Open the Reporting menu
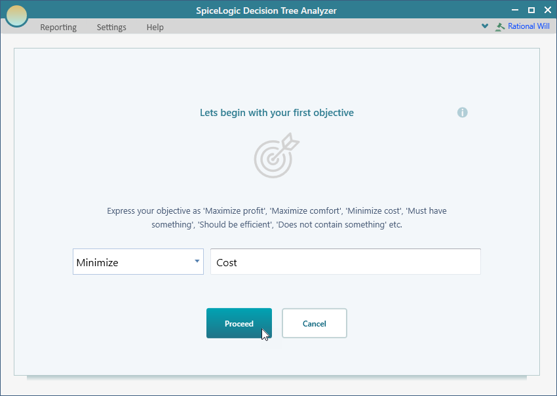 point(58,28)
